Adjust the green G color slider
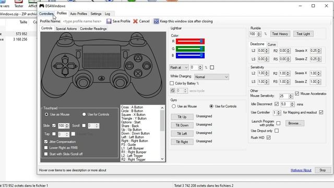 [x=190, y=49]
